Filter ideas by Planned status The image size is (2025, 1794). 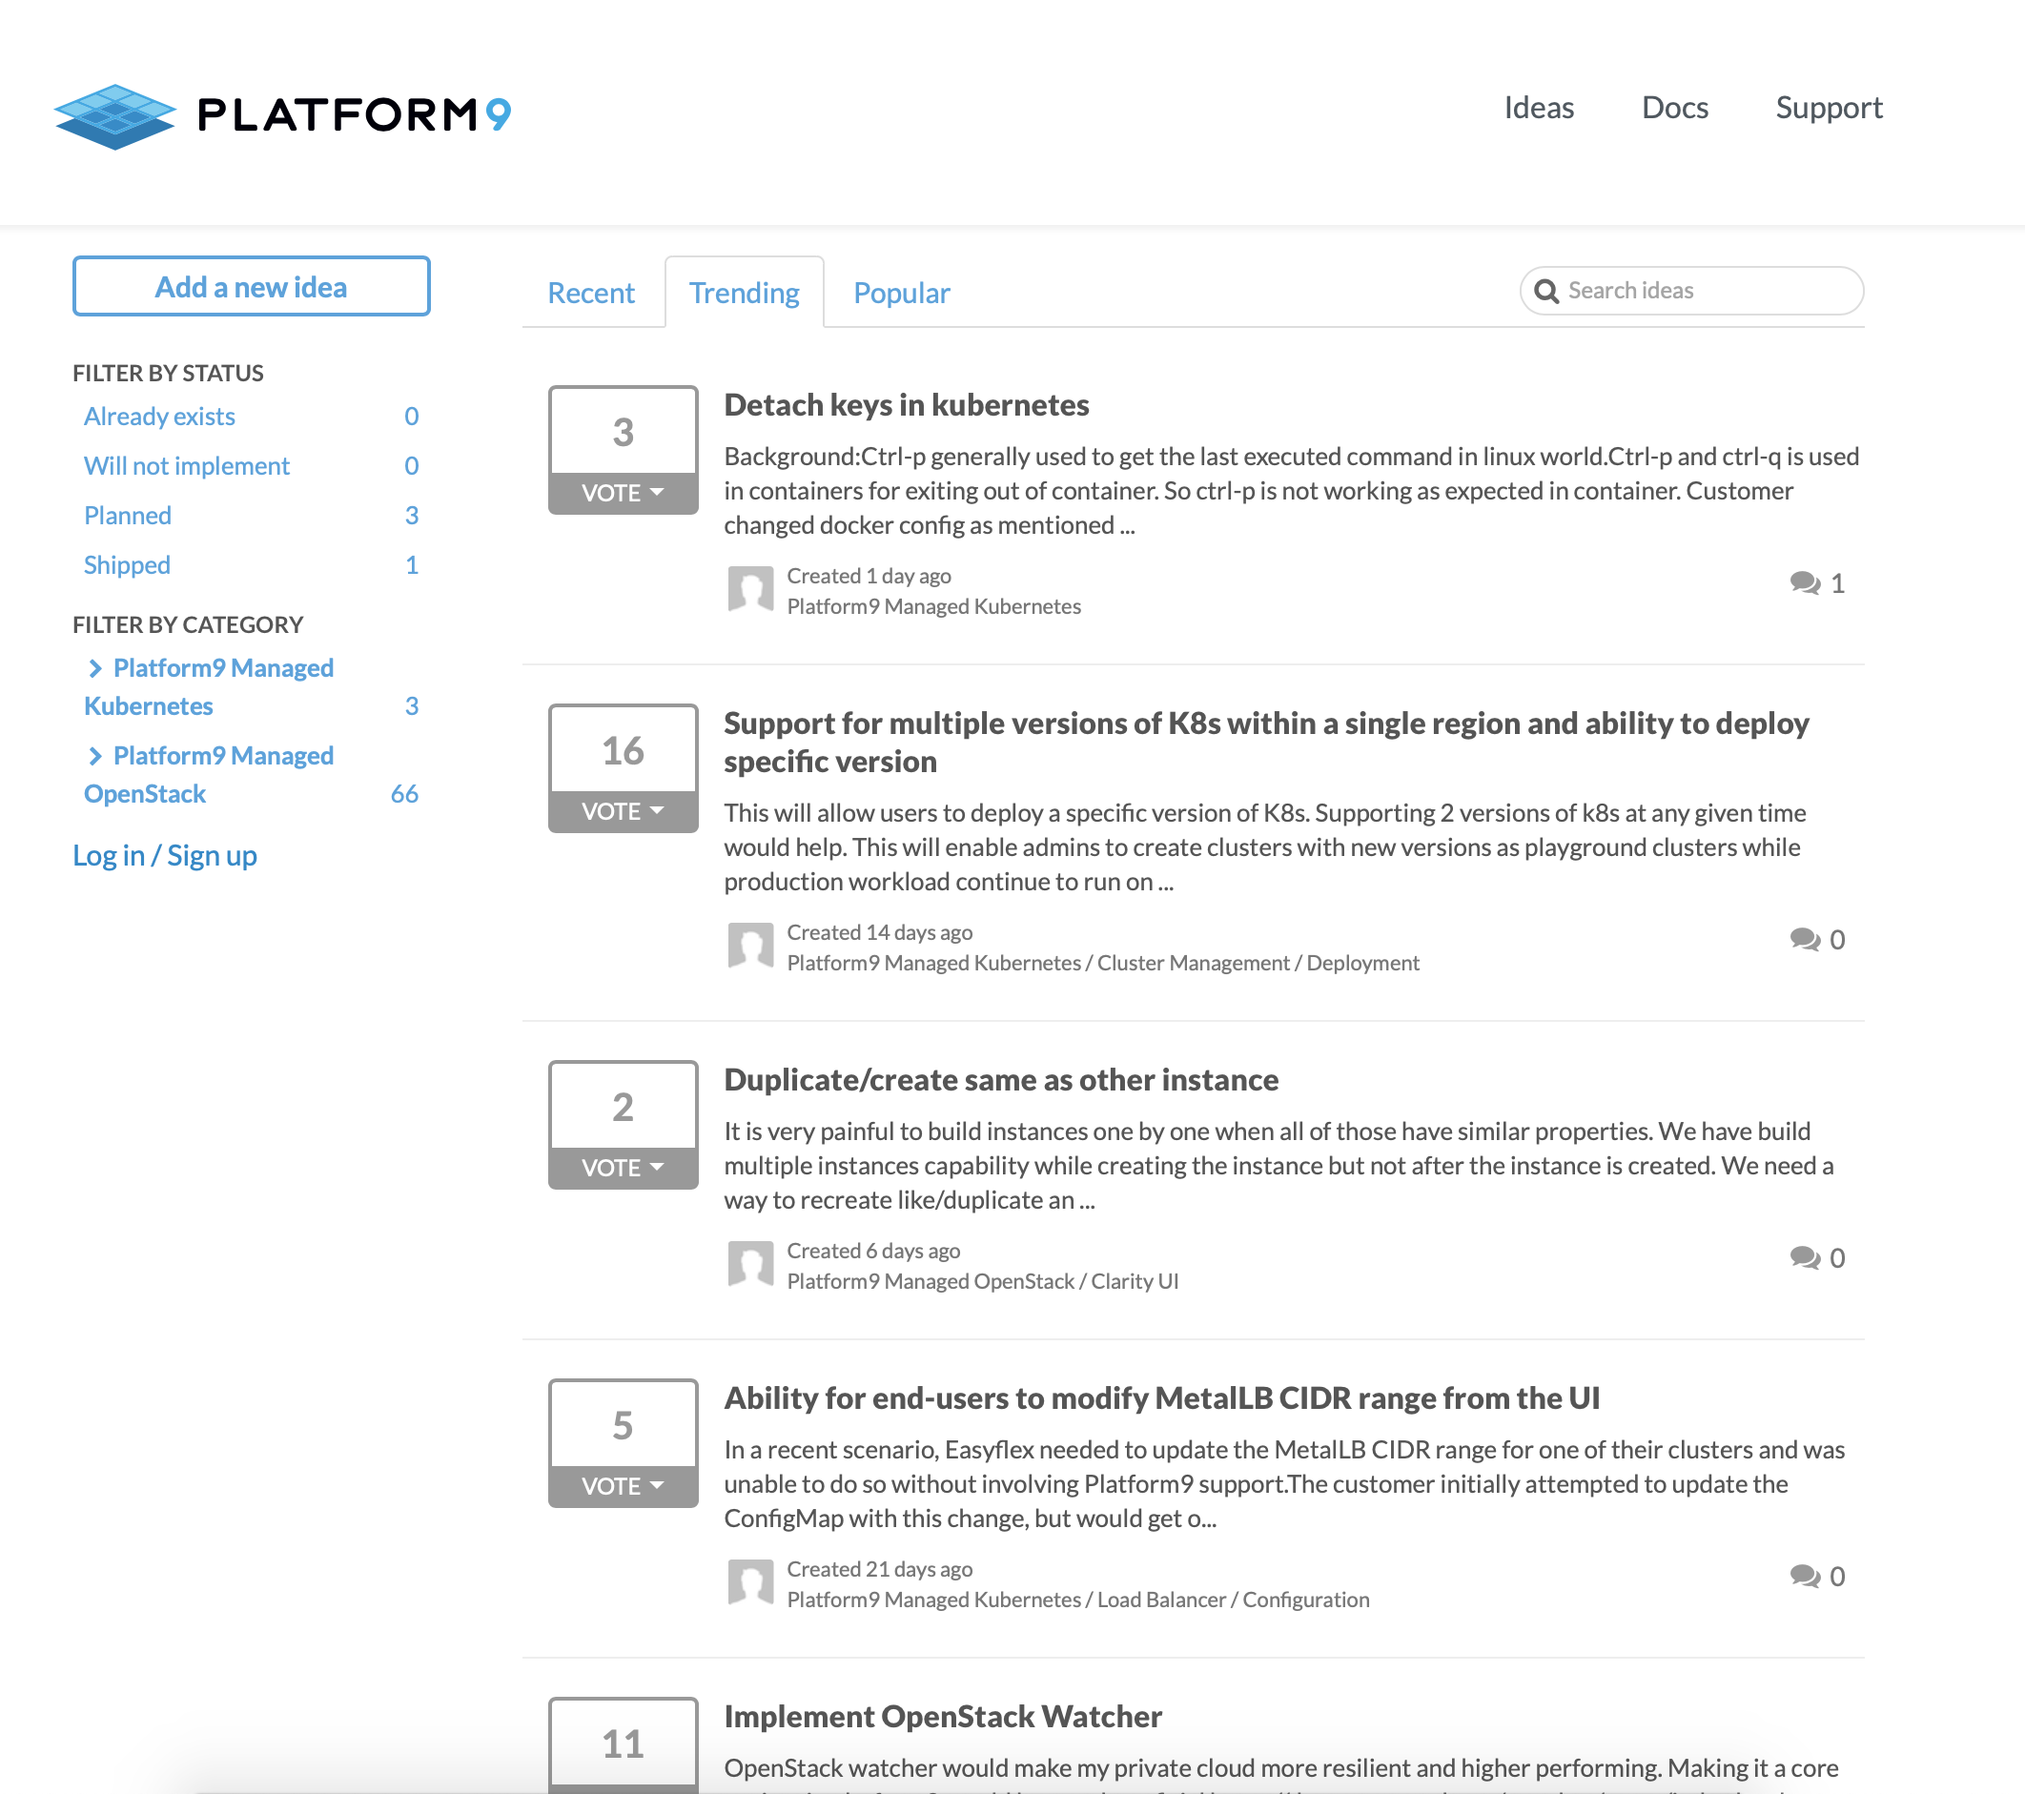point(128,516)
